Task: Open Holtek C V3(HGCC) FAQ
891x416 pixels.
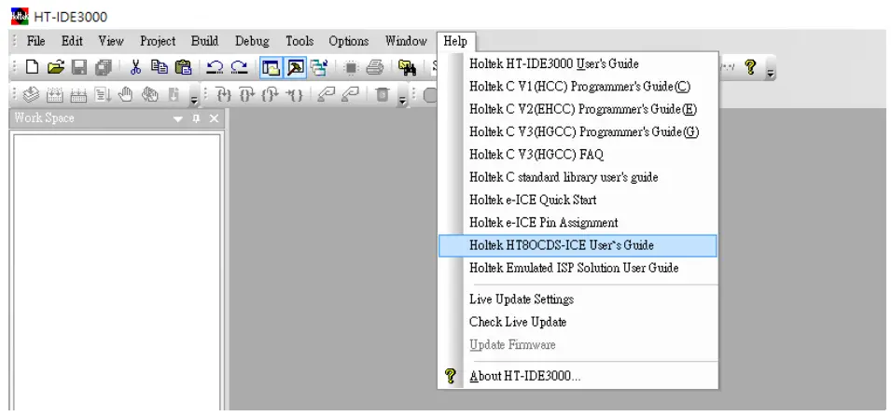Action: 578,155
